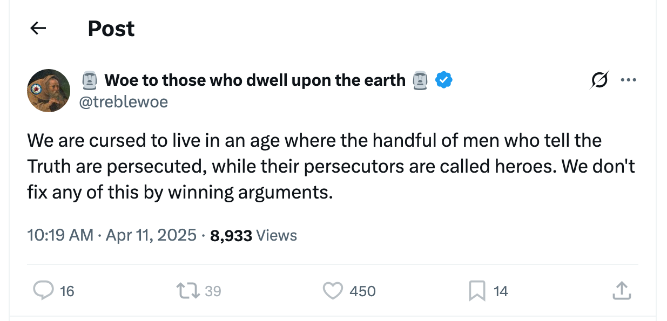Reply to the post via speech bubble
The height and width of the screenshot is (321, 667).
point(42,291)
